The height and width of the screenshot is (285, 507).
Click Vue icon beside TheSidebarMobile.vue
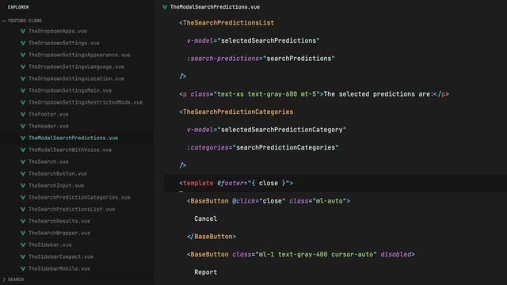pos(23,269)
